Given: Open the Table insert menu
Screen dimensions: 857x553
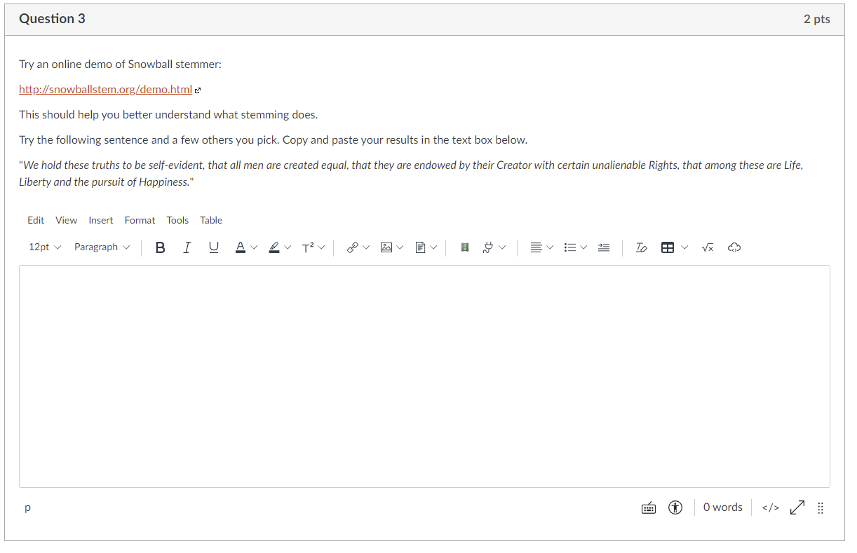Looking at the screenshot, I should point(669,247).
